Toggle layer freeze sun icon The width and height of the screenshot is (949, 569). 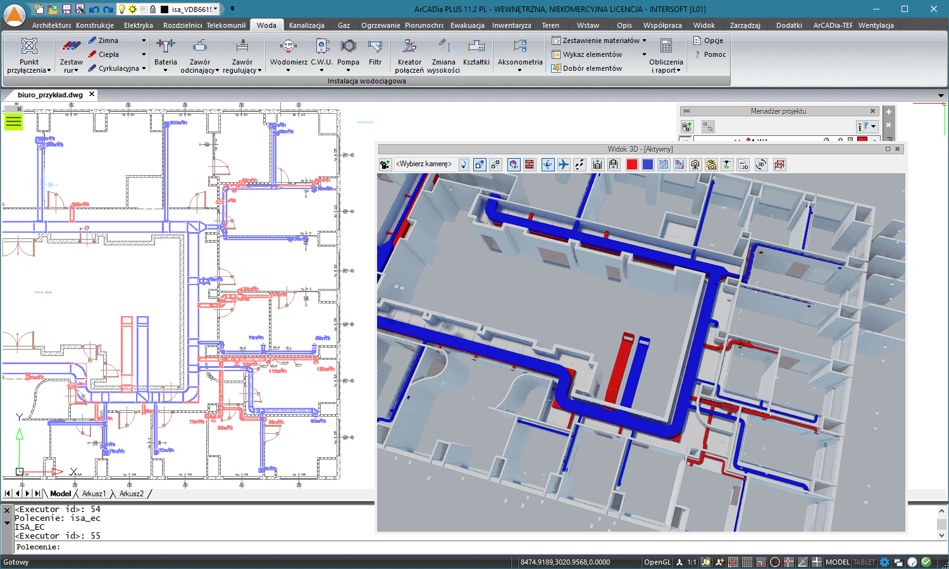point(132,9)
